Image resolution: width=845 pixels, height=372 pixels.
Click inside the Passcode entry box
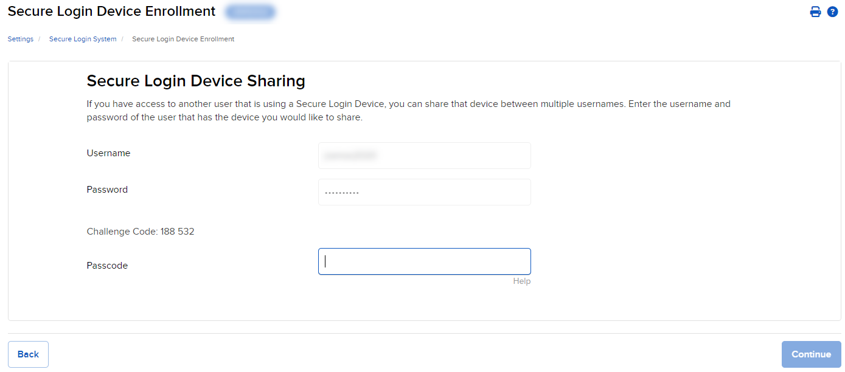click(424, 261)
